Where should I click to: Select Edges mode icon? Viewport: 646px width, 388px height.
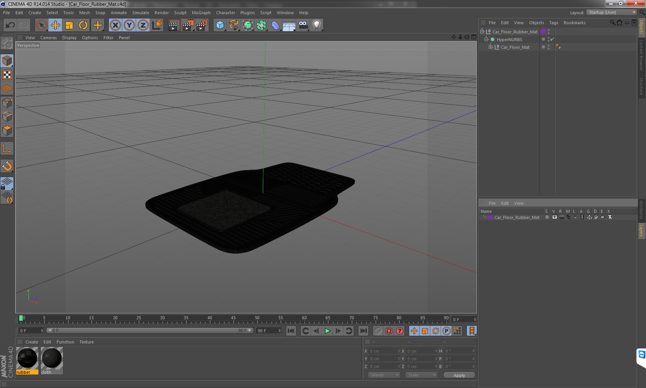7,117
